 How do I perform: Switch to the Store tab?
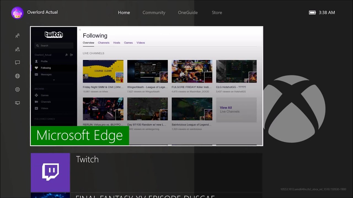[x=217, y=13]
